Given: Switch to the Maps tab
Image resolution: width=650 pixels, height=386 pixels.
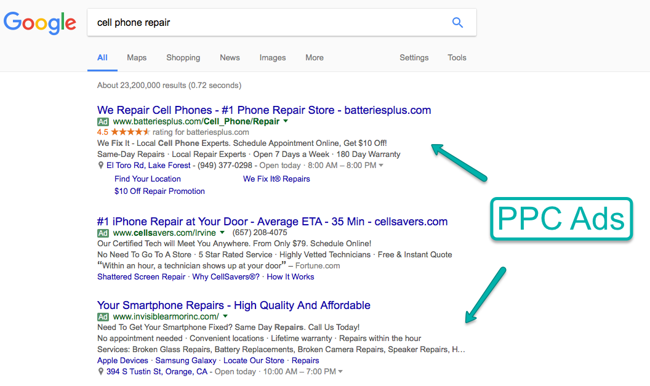Looking at the screenshot, I should [137, 58].
